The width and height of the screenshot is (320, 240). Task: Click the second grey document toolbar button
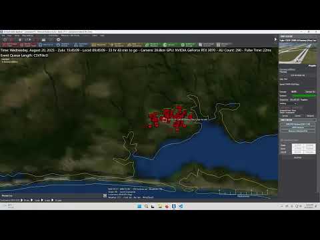coord(225,45)
